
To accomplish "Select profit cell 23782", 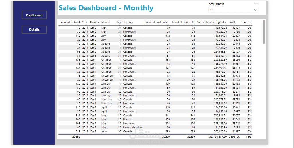I will (x=236, y=100).
